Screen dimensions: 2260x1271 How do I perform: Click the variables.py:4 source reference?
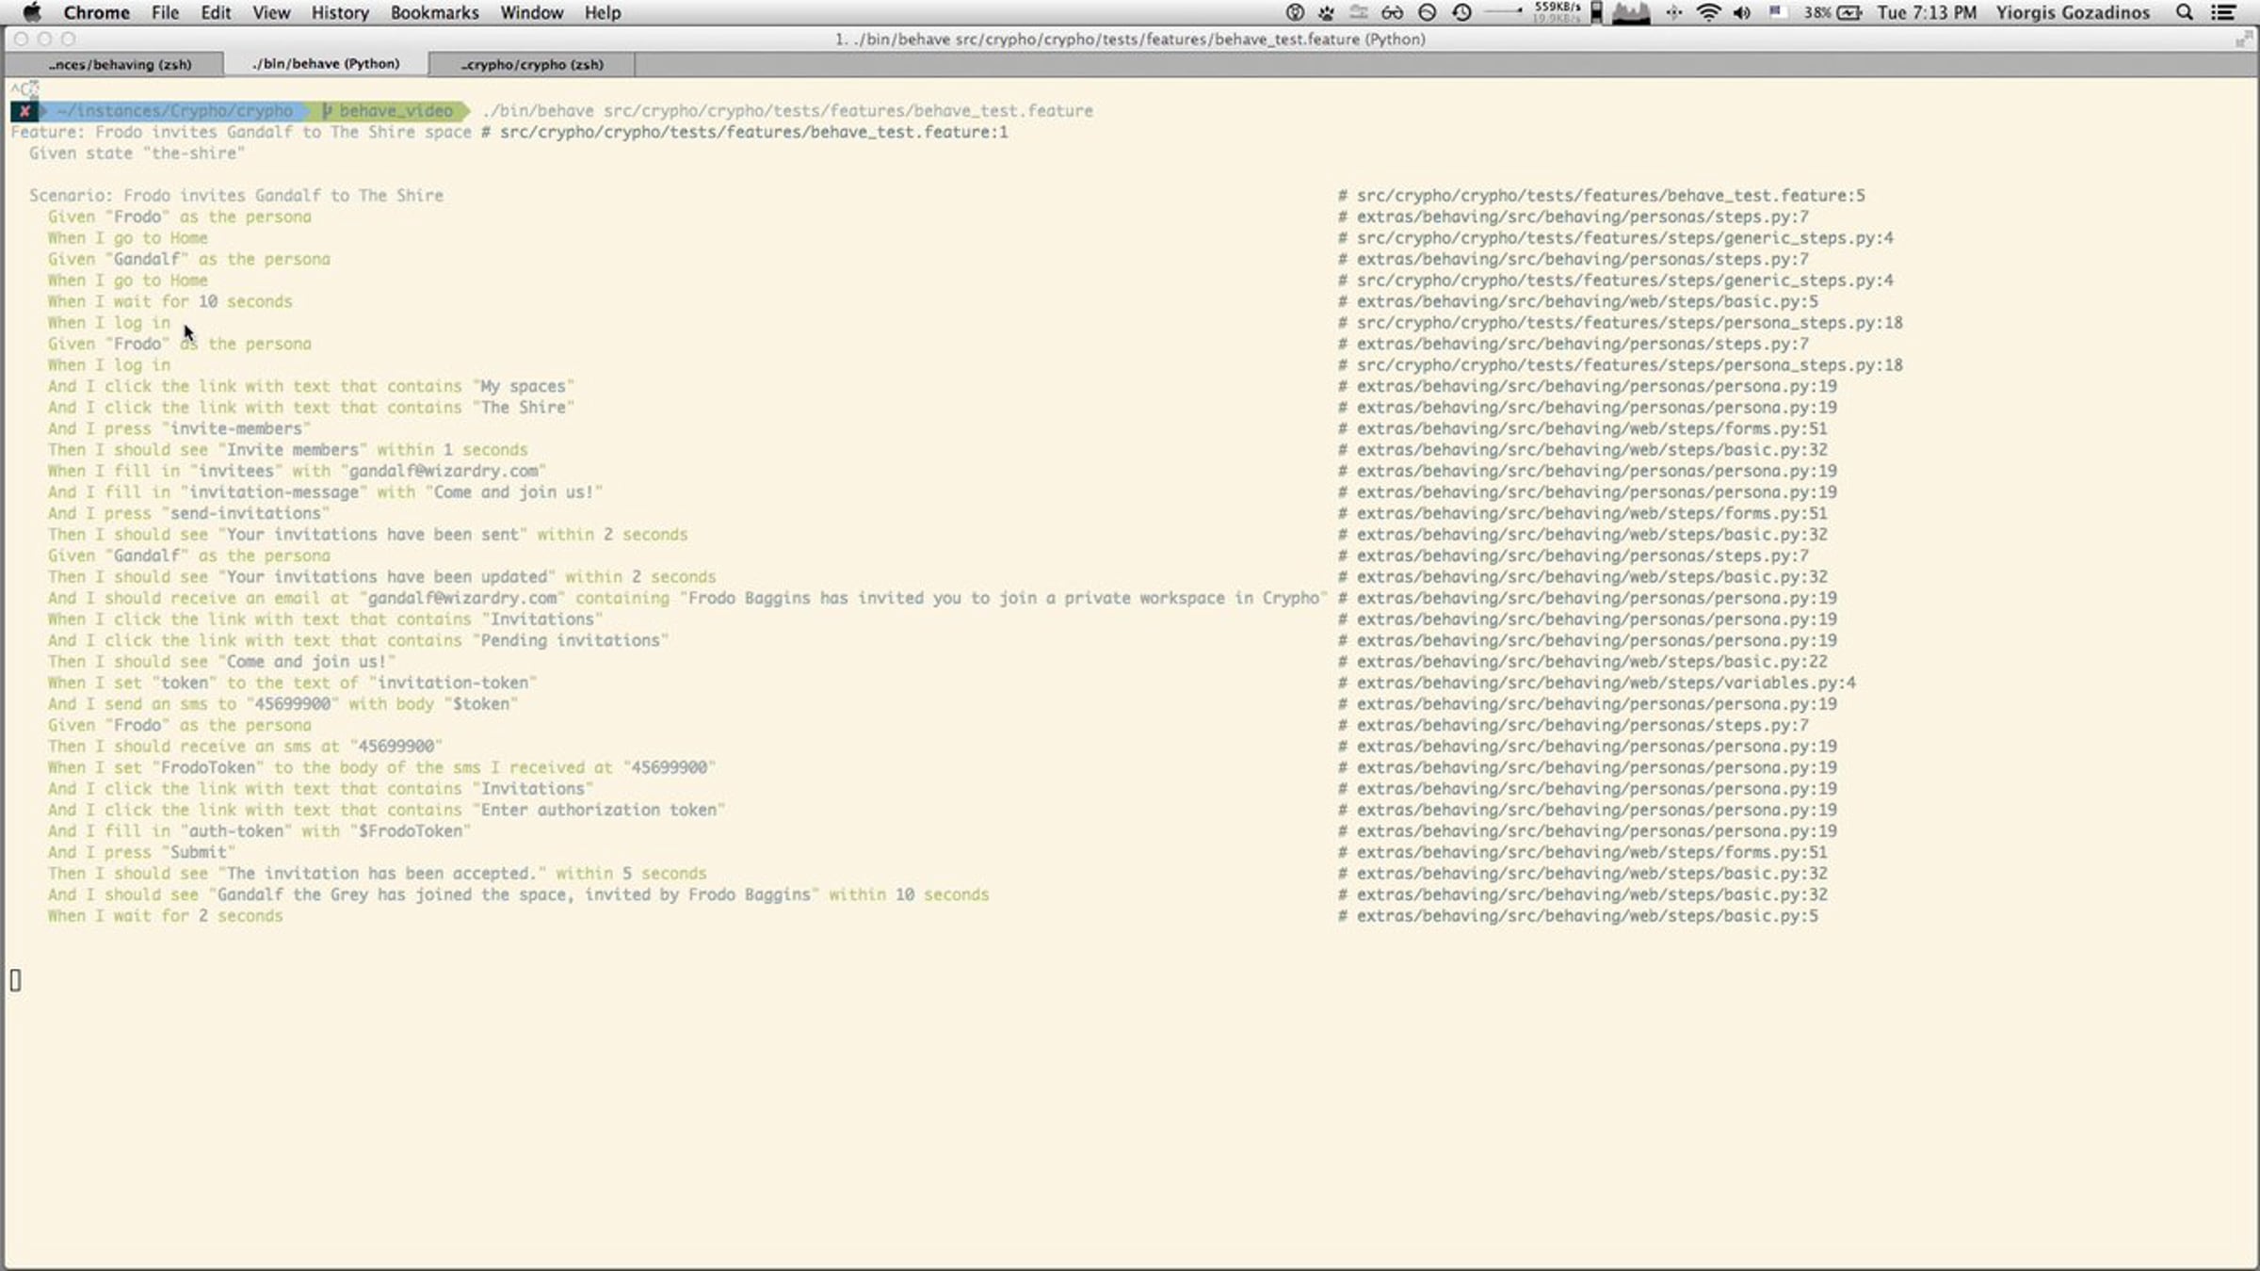click(x=1597, y=683)
